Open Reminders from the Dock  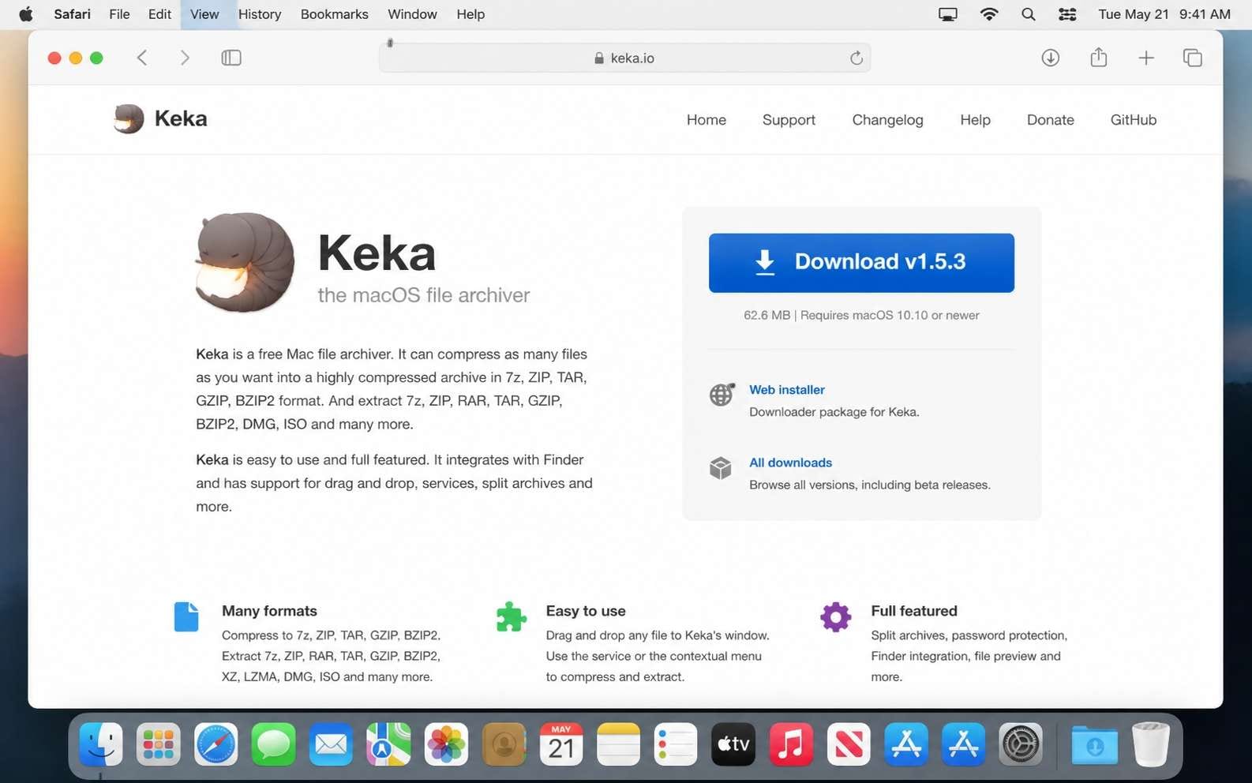pyautogui.click(x=676, y=744)
